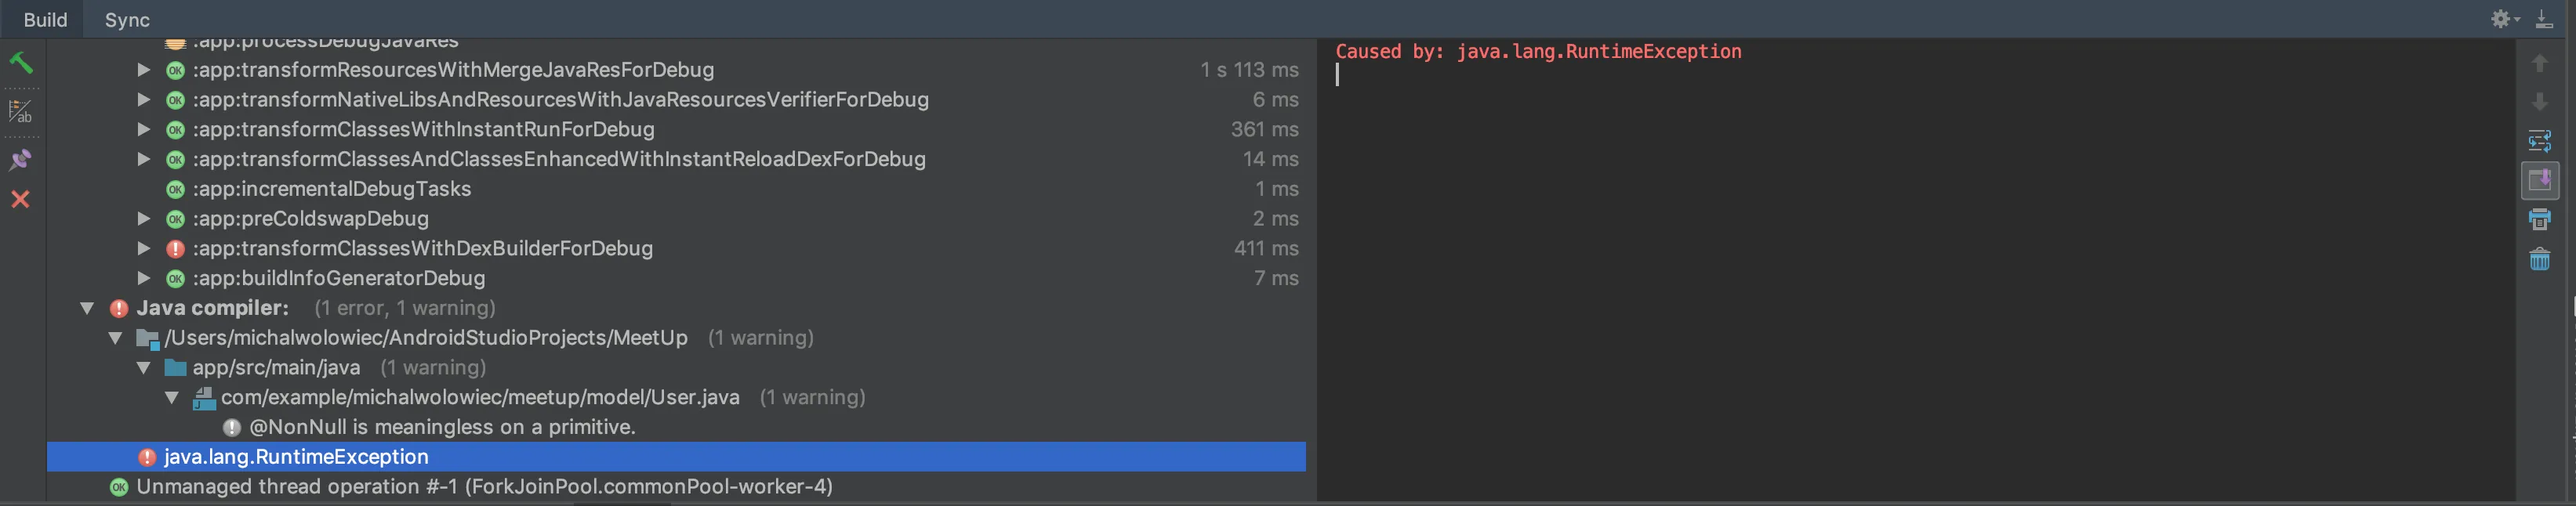Viewport: 2576px width, 506px height.
Task: Click the up arrow in console toolbar
Action: pyautogui.click(x=2540, y=64)
